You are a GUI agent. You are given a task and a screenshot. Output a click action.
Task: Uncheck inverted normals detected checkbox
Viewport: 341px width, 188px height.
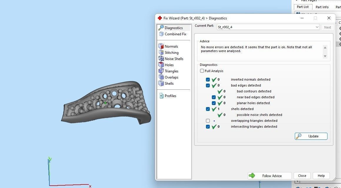208,79
